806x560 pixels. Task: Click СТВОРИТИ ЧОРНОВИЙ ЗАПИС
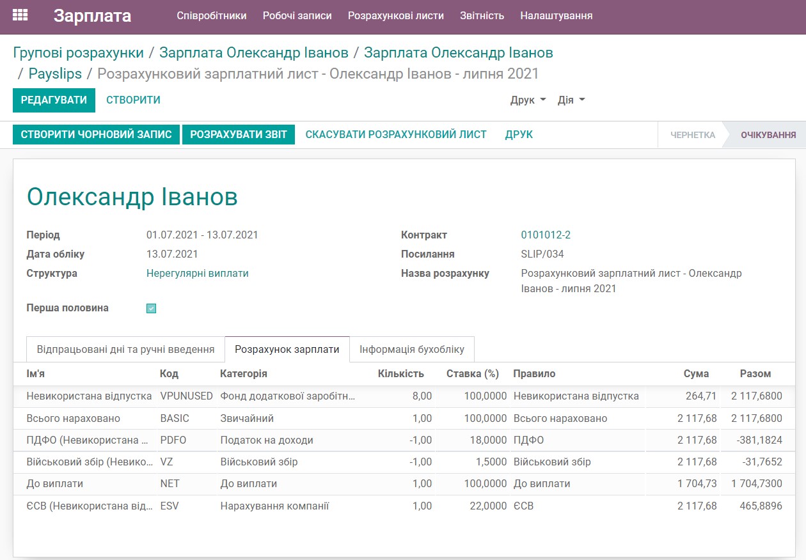tap(95, 134)
